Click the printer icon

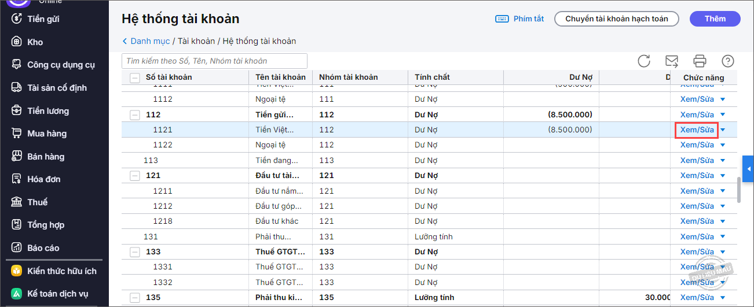[x=700, y=61]
